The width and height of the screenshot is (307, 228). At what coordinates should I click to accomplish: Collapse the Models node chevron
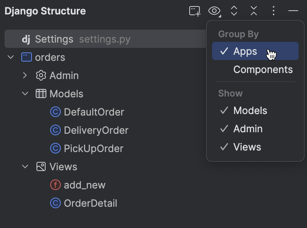click(25, 93)
